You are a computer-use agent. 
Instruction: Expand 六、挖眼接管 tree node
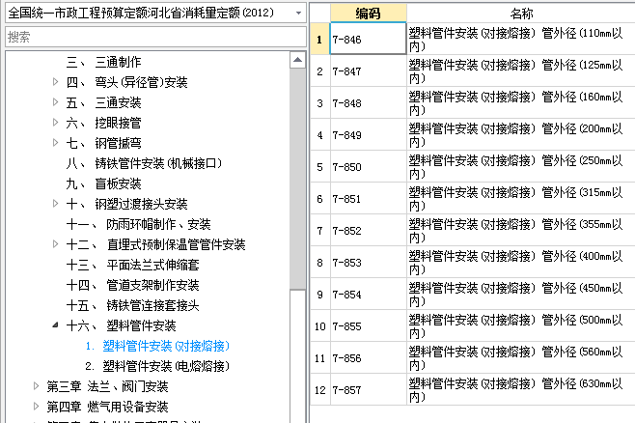55,123
